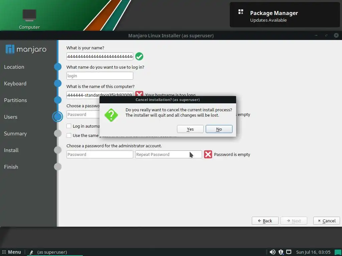Focus the administrator Password field
Viewport: 342px width, 256px height.
point(100,154)
